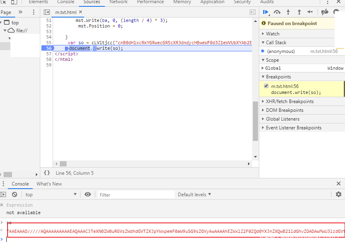Open console settings gear icon

339,195
